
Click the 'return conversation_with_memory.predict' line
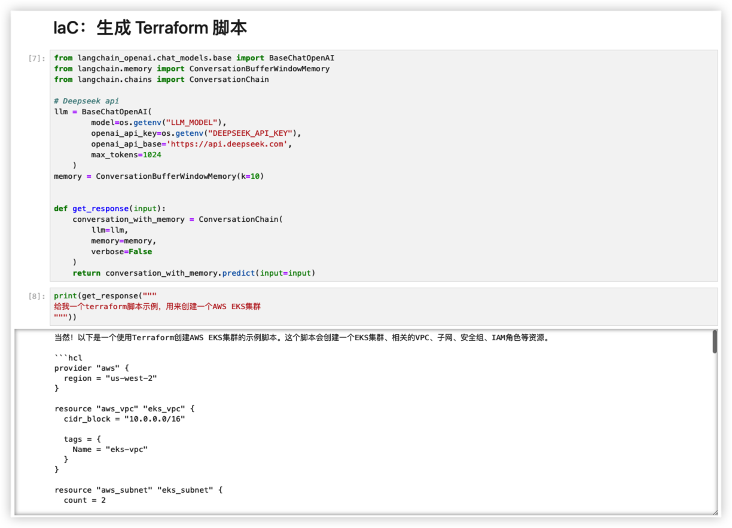point(194,273)
